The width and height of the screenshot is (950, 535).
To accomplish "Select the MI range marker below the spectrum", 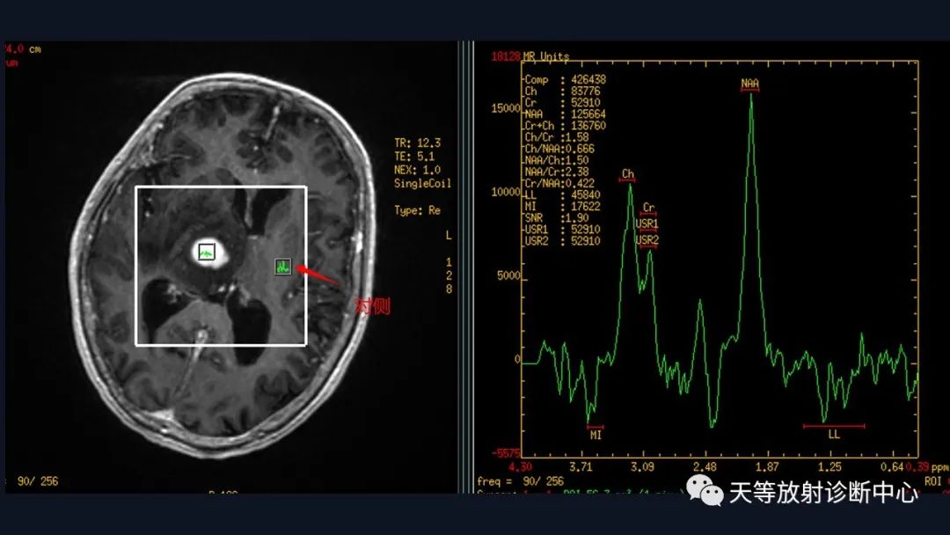I will point(596,433).
